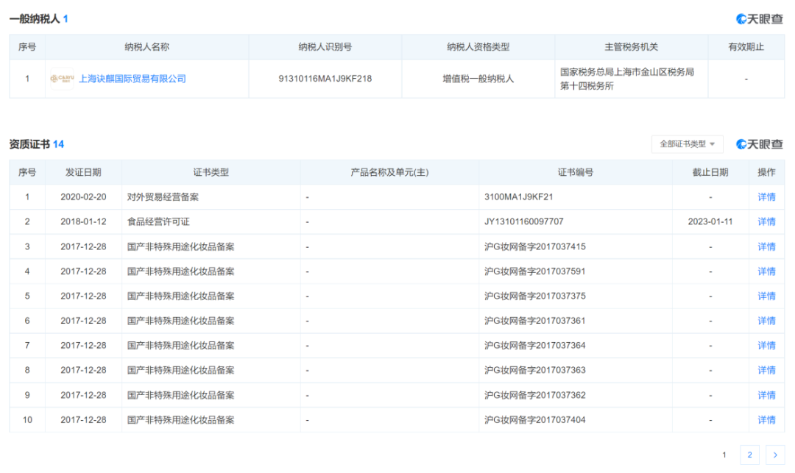Screen dimensions: 795x473
Task: Open 详情 for certificate 沪G妆网备字2017037591
Action: pos(766,271)
